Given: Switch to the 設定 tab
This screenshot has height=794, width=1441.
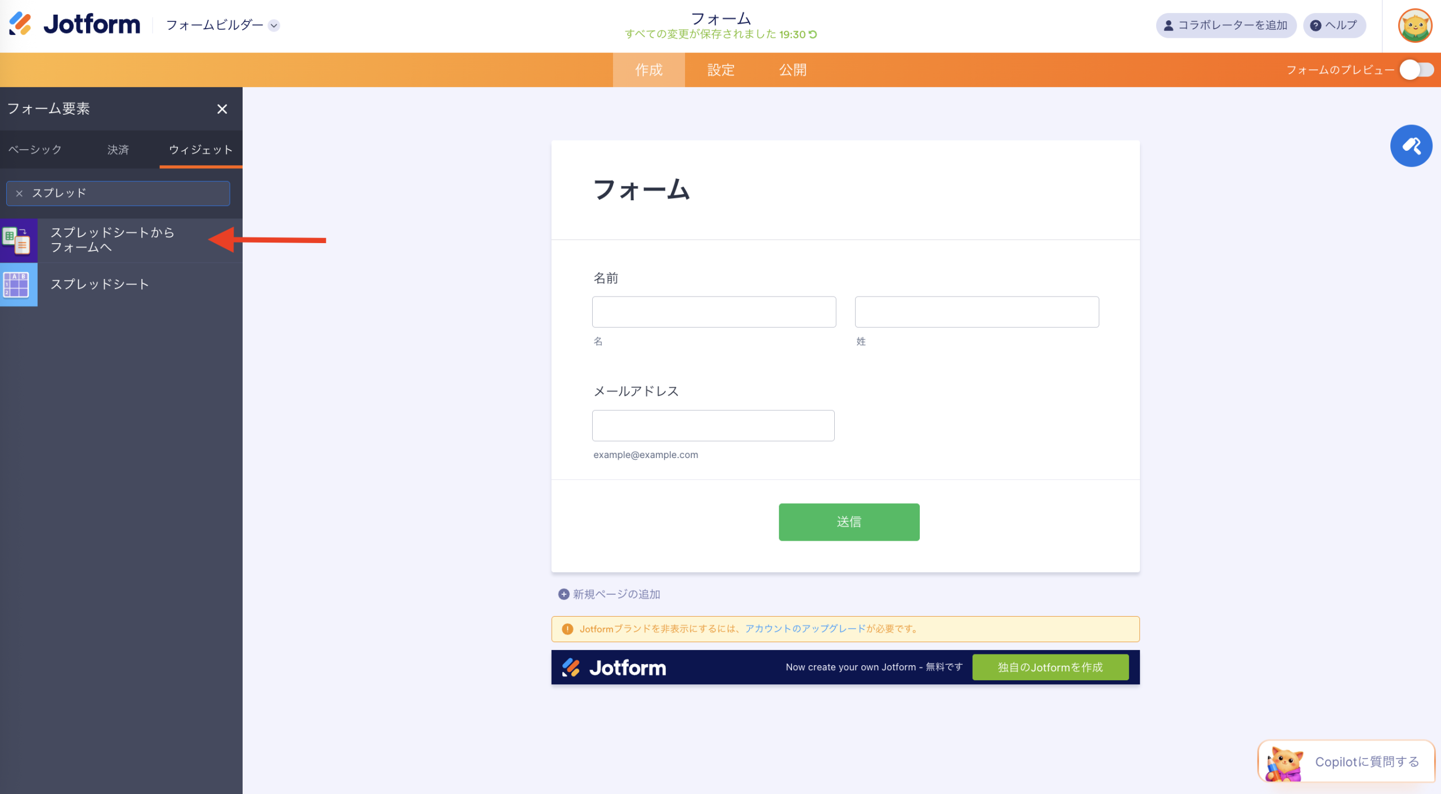Looking at the screenshot, I should point(720,70).
